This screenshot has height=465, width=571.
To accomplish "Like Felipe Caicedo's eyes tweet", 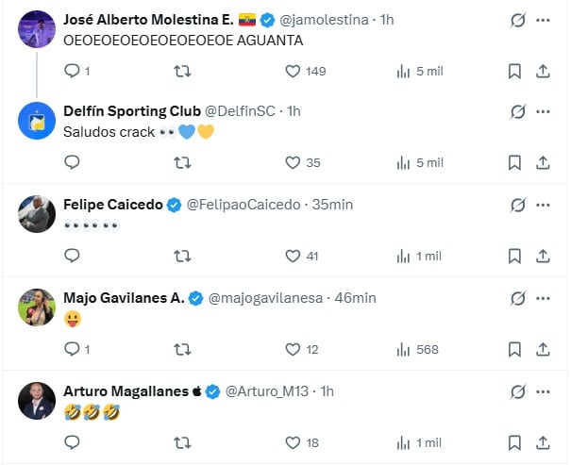I will coord(293,256).
